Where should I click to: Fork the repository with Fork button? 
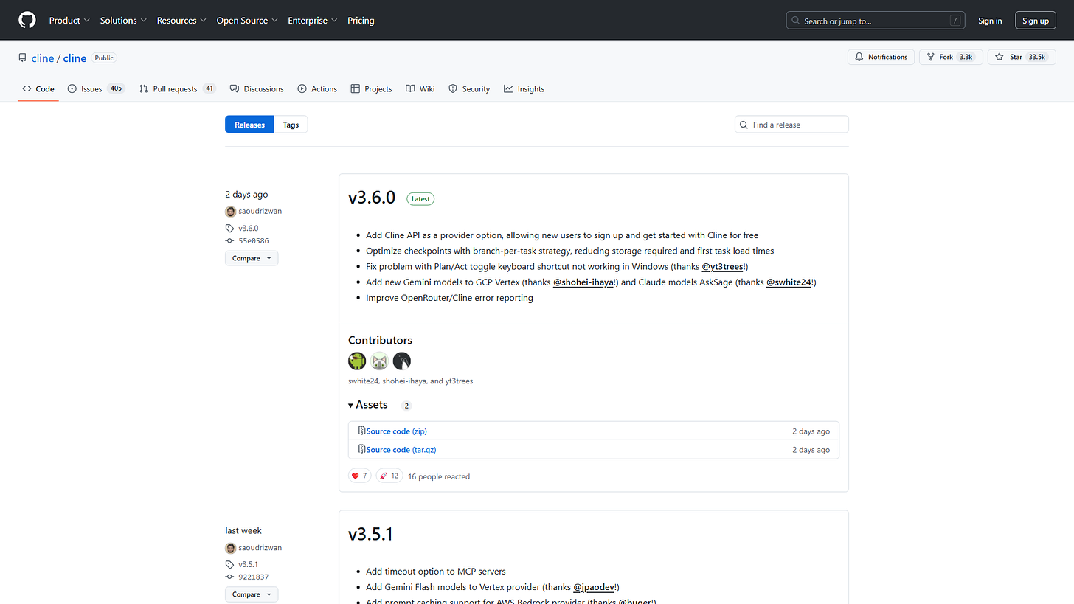tap(951, 57)
